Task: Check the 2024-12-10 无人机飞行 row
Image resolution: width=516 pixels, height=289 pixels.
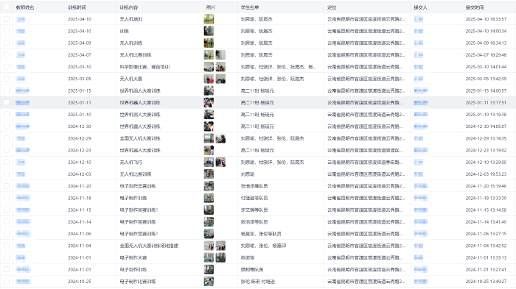Action: tap(7, 162)
